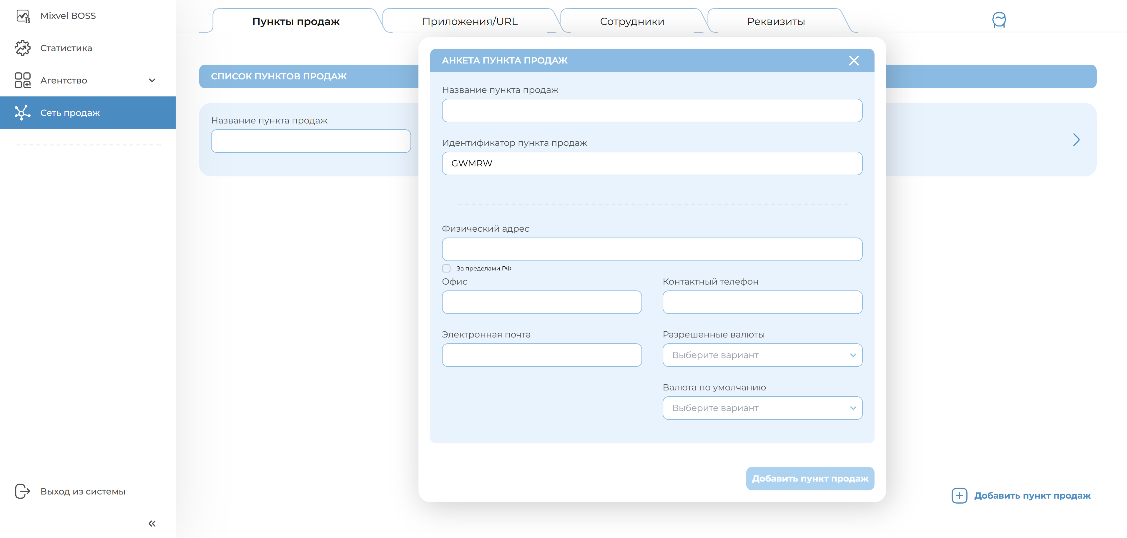
Task: Open the Валюта по умолчанию dropdown
Action: [x=762, y=408]
